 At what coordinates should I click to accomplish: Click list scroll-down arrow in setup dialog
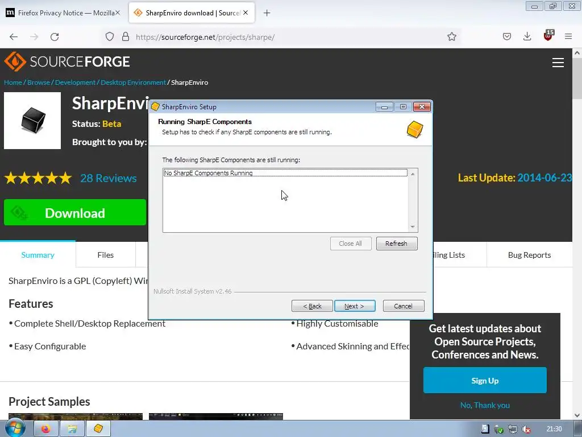pyautogui.click(x=413, y=226)
